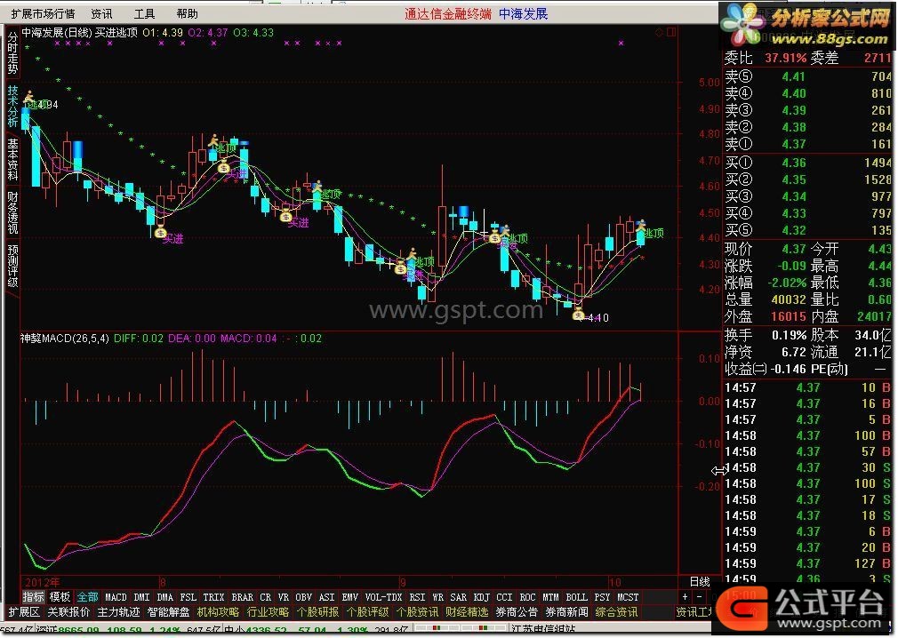The image size is (898, 638).
Task: Open the 综合资讯 bottom tab
Action: coord(617,612)
